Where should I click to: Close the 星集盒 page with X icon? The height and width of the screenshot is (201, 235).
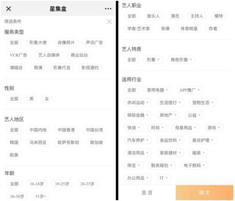[x=8, y=9]
